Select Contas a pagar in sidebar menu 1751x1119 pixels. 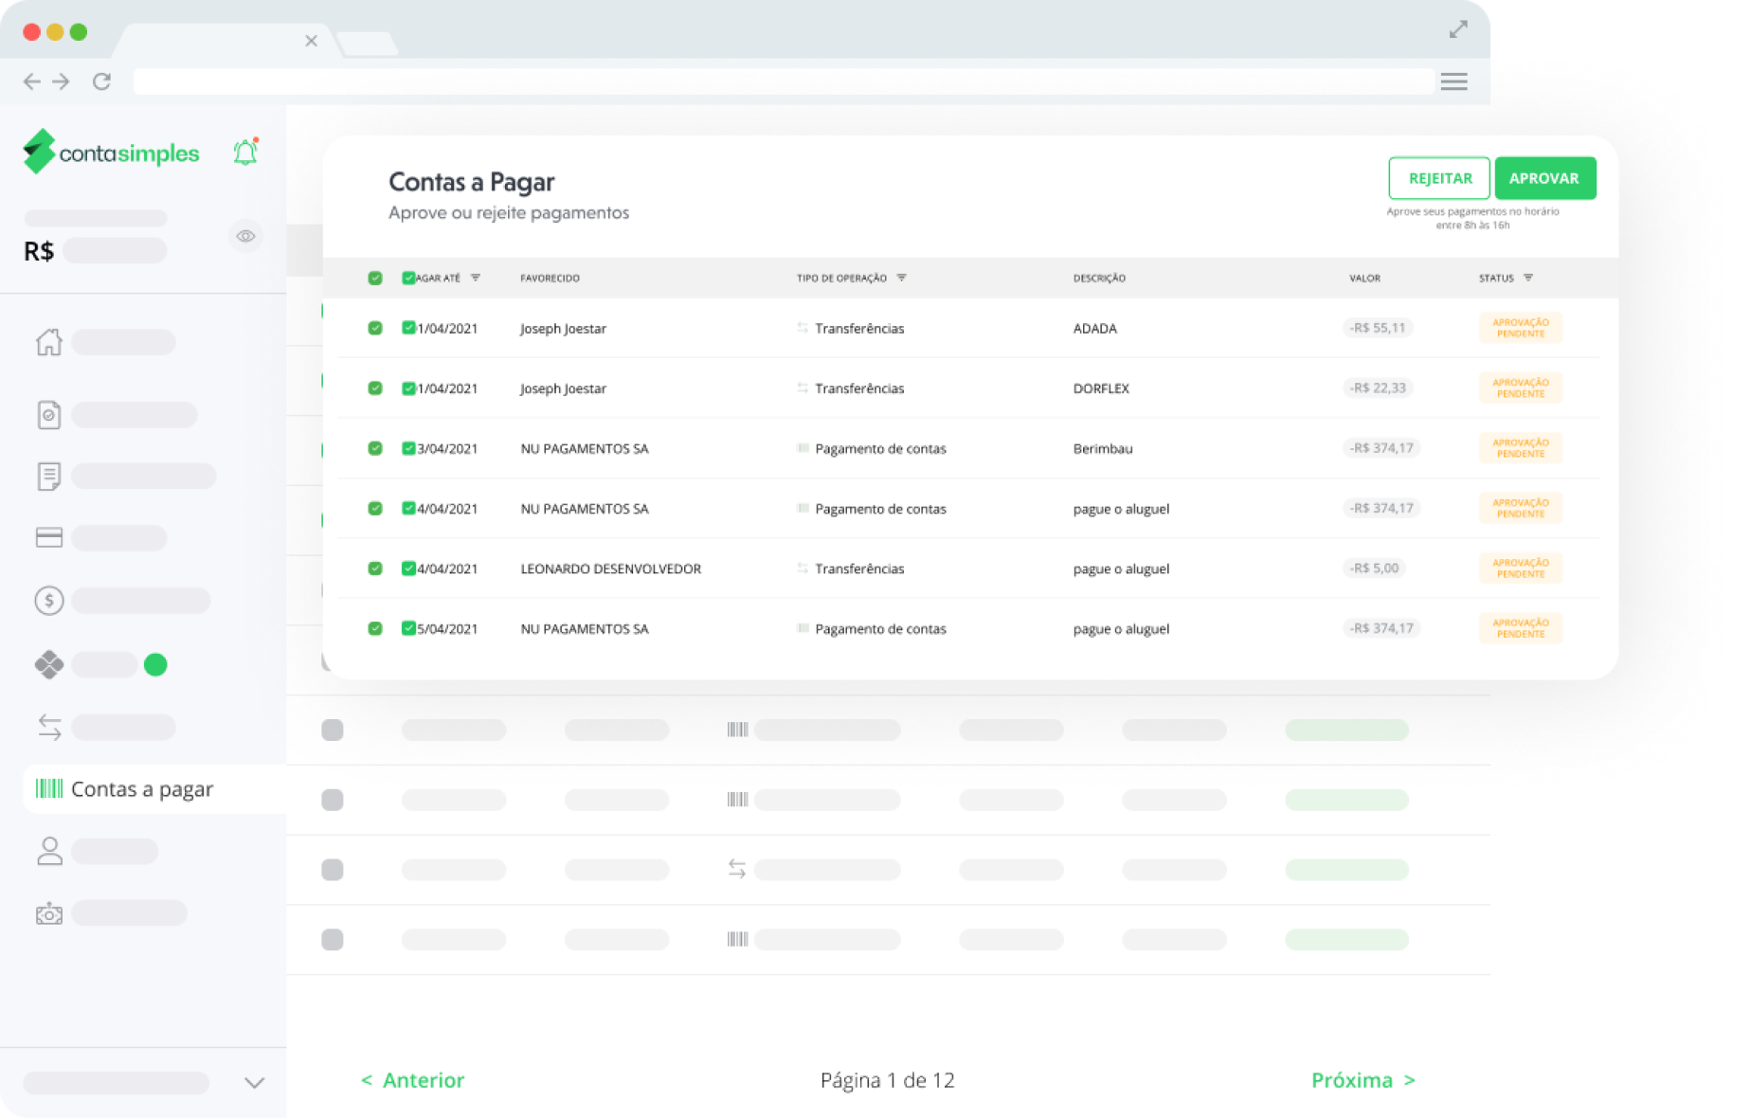[142, 789]
